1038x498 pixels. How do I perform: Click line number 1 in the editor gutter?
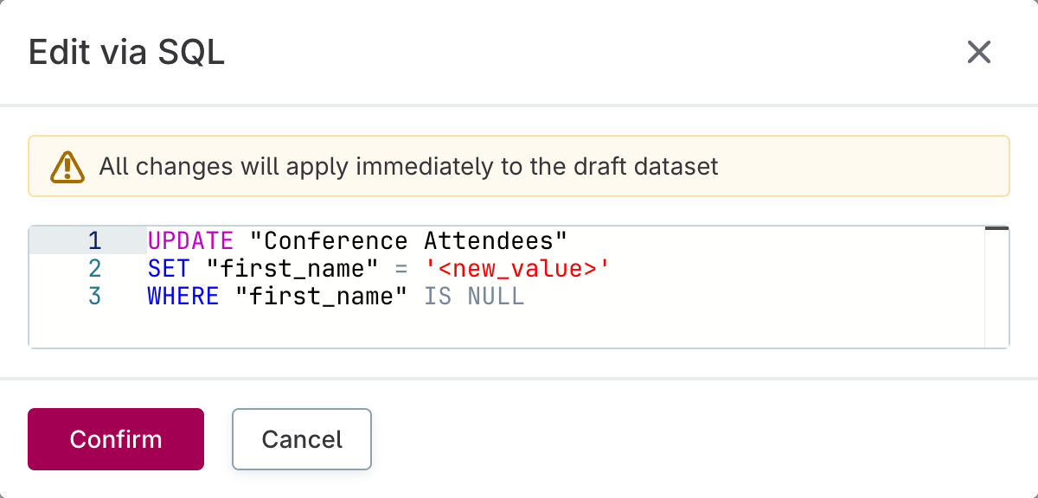pos(95,240)
